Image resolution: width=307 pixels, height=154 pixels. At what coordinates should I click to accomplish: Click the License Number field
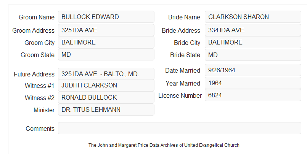point(253,95)
